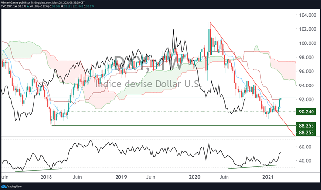Click the green 90.240 price tag
This screenshot has width=321, height=190.
pyautogui.click(x=306, y=112)
